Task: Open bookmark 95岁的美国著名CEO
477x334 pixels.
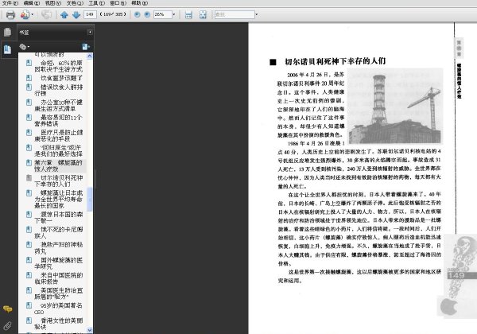Action: coord(58,309)
